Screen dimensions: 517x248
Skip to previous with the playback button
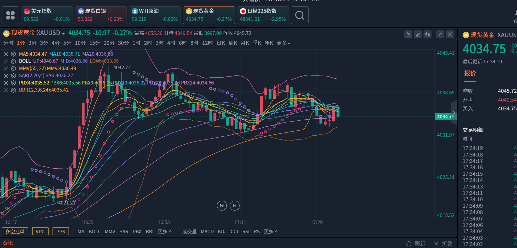point(222,205)
